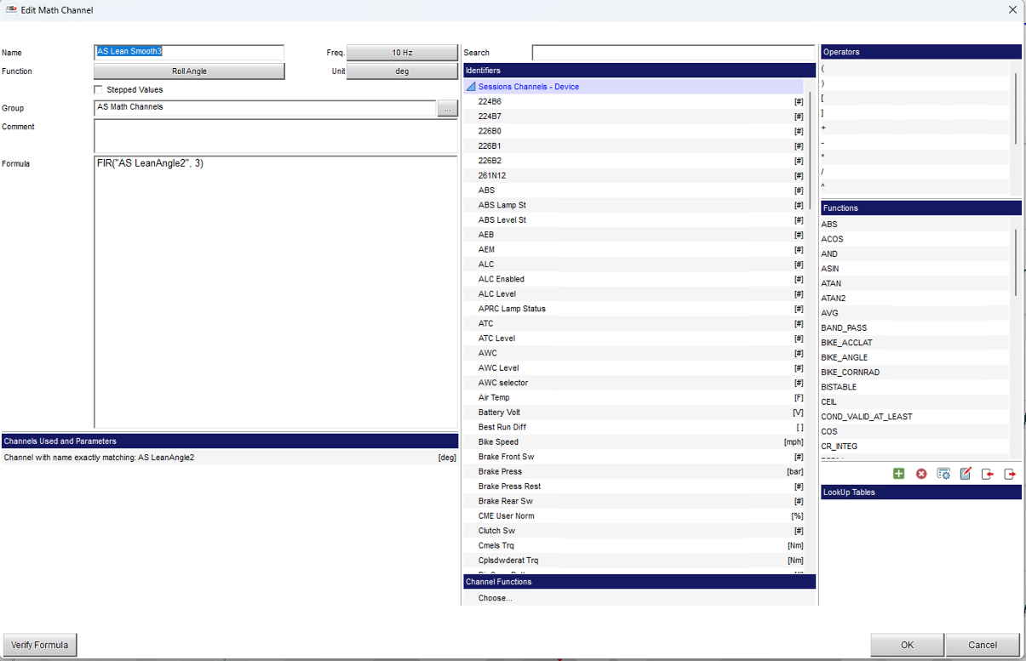Click the group browse ellipsis button
The height and width of the screenshot is (661, 1026).
pyautogui.click(x=448, y=109)
